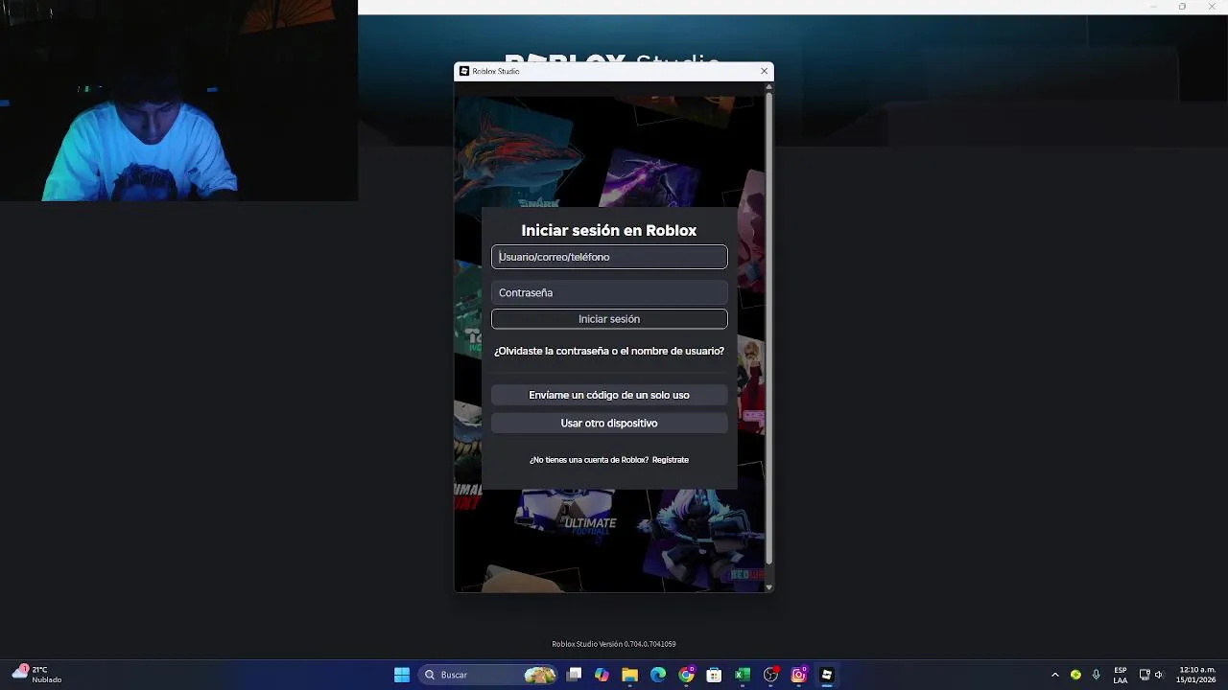The image size is (1228, 690).
Task: Open Task View in the taskbar
Action: 574,675
